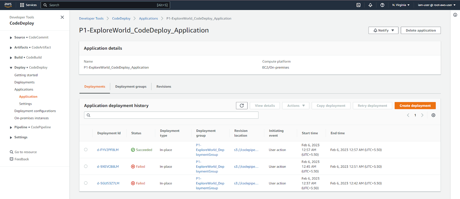460x199 pixels.
Task: Switch to the Revisions tab
Action: (x=164, y=87)
